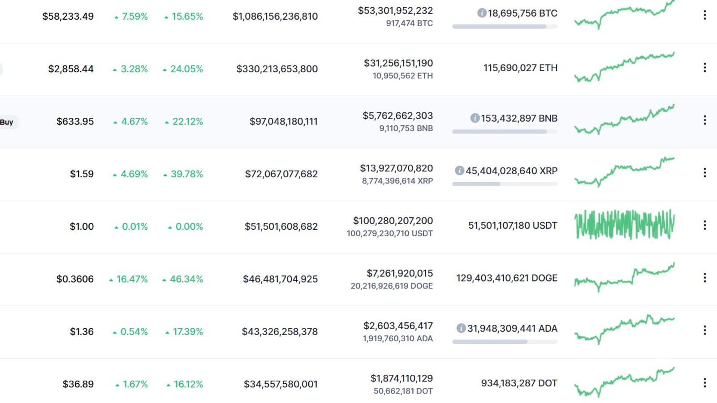Open the three-dot menu in the BNB row
The image size is (717, 403).
704,120
